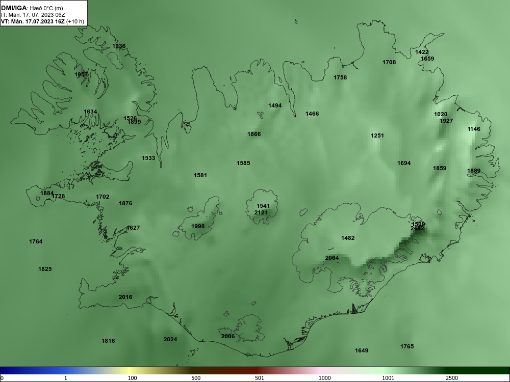Select the 1876 value label
The width and height of the screenshot is (510, 382).
click(125, 203)
